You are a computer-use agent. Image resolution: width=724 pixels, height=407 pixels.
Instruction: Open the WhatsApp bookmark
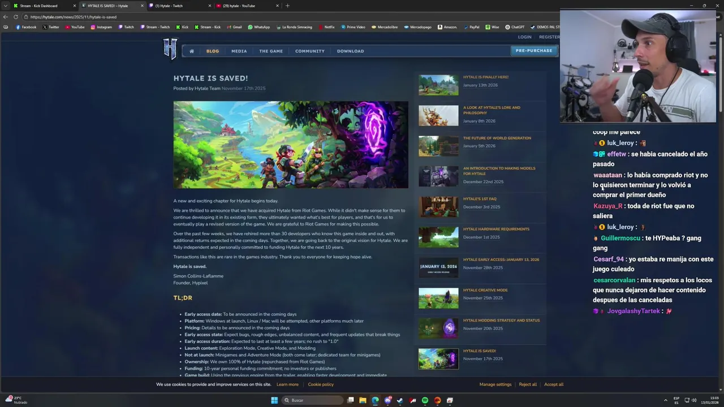pos(259,27)
